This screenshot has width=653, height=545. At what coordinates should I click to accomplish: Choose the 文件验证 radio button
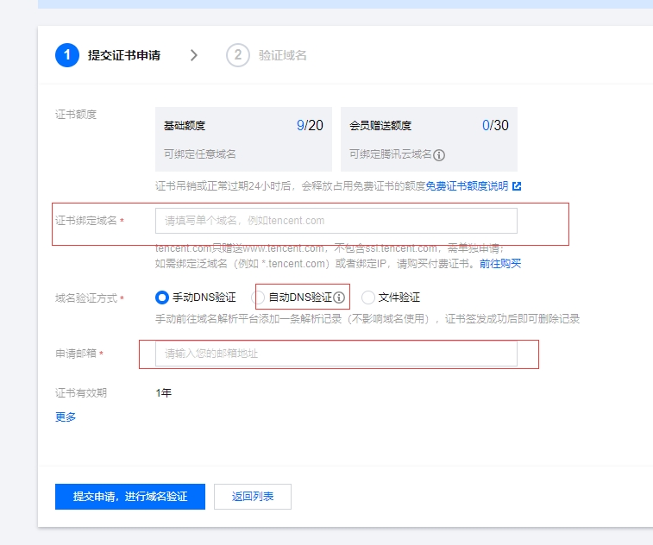coord(368,298)
